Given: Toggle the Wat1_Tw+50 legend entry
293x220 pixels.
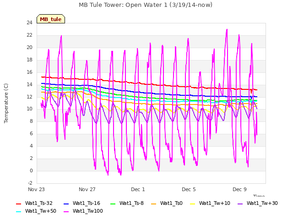Looking at the screenshot, I should pos(36,211).
